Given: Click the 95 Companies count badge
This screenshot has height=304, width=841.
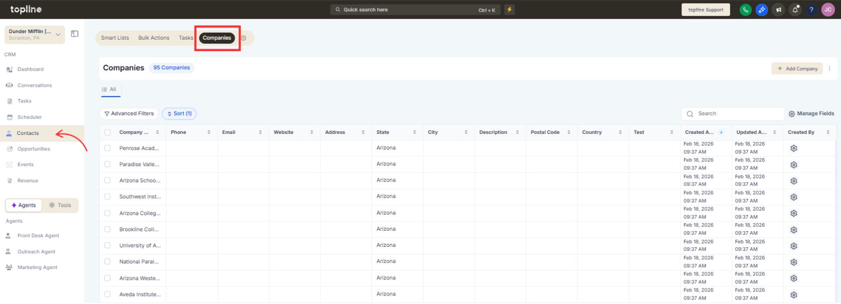Looking at the screenshot, I should coord(172,68).
